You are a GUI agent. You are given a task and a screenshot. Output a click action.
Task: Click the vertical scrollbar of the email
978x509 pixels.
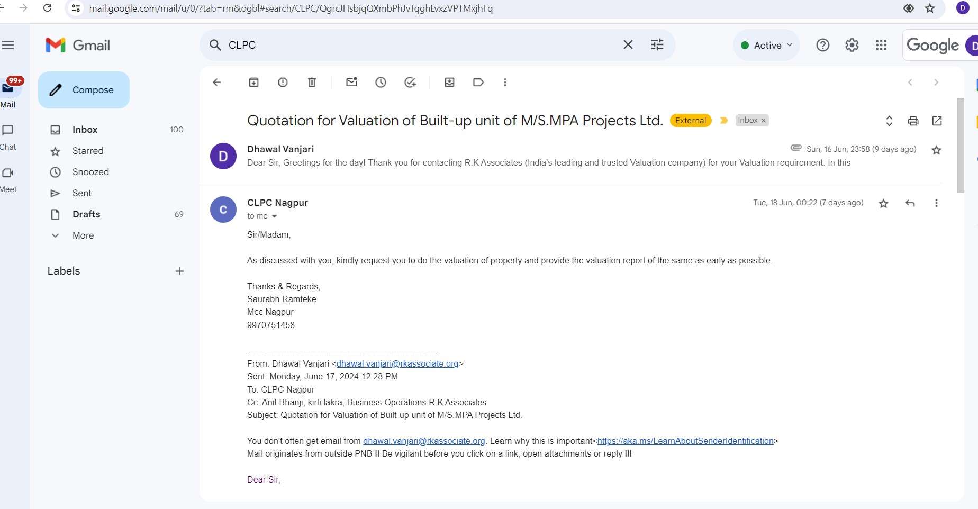(960, 146)
